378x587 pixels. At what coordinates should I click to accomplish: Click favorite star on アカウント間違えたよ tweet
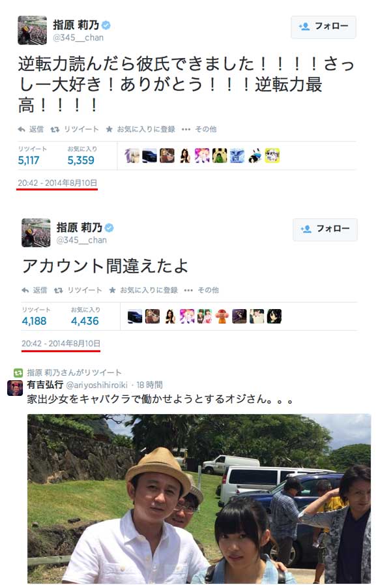tap(112, 290)
